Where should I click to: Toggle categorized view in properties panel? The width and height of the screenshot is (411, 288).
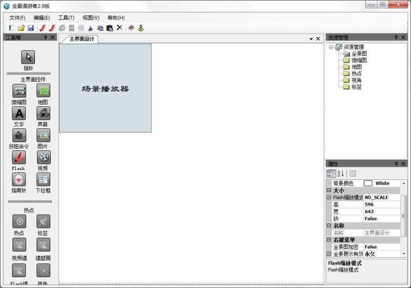click(x=331, y=174)
